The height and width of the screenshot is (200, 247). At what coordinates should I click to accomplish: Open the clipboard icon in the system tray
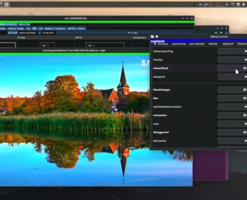click(x=238, y=4)
